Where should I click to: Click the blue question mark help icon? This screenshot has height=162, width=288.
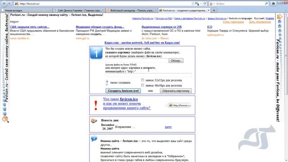click(107, 83)
